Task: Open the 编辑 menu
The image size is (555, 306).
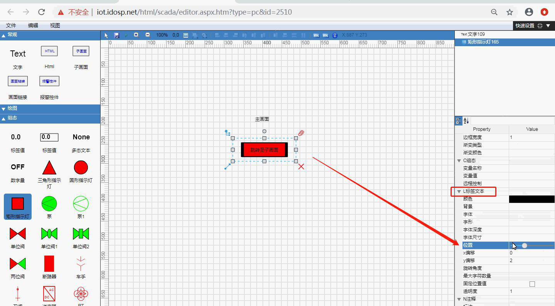Action: click(33, 25)
